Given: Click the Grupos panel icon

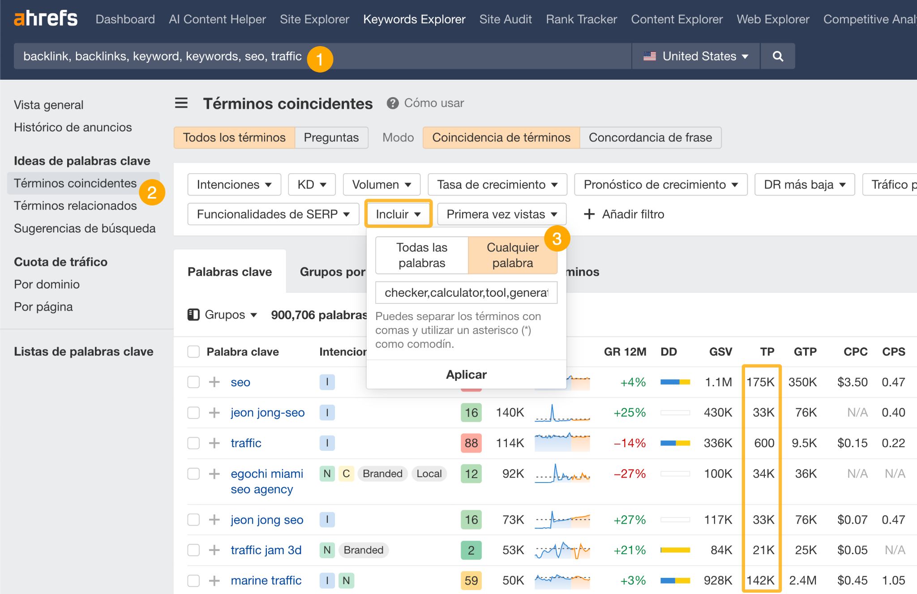Looking at the screenshot, I should [193, 315].
